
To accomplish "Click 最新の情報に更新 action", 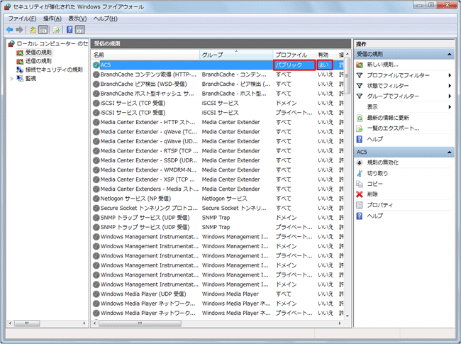I will click(x=388, y=118).
